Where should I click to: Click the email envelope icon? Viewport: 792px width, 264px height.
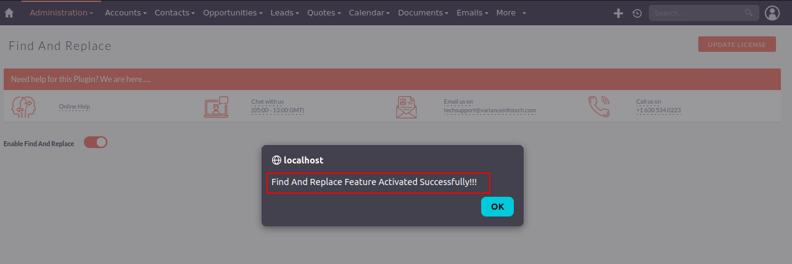pos(406,107)
